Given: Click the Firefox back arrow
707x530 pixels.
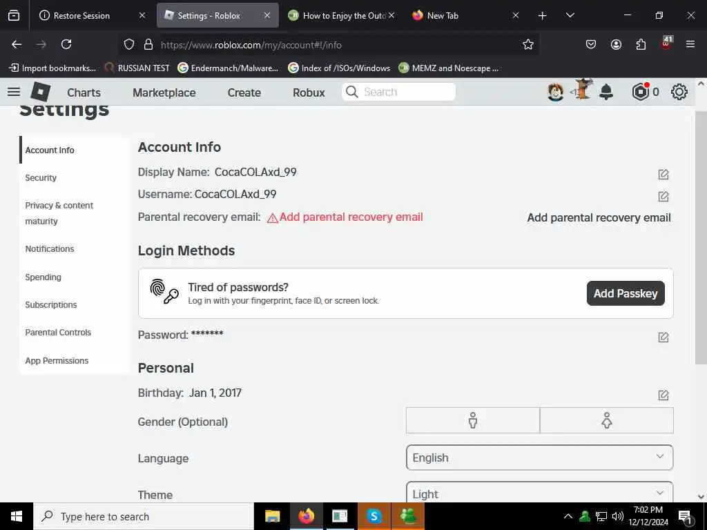Looking at the screenshot, I should (x=17, y=44).
